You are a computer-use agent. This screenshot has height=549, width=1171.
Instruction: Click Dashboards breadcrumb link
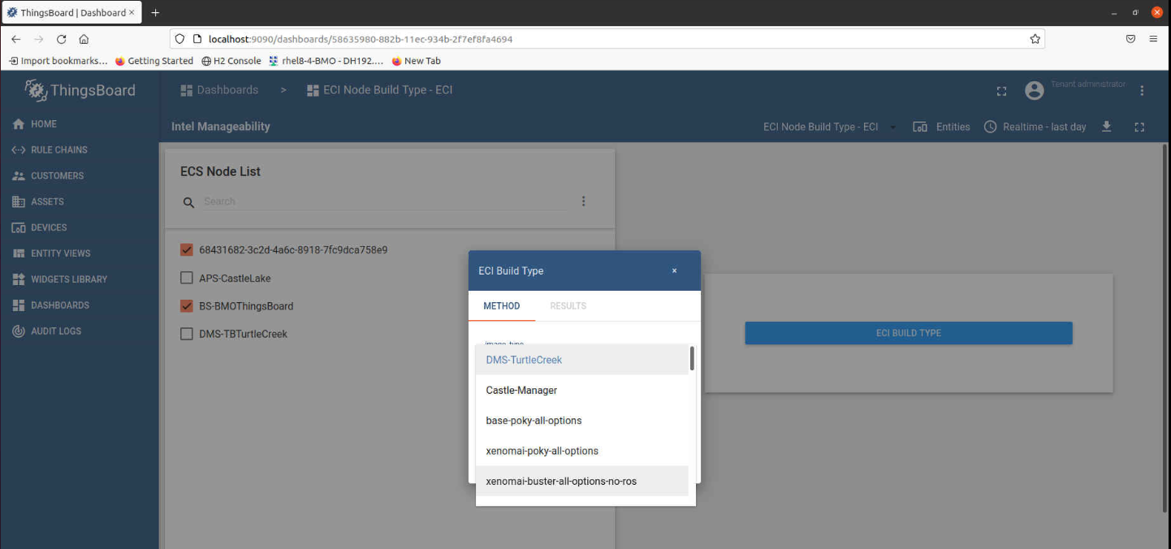[x=219, y=90]
